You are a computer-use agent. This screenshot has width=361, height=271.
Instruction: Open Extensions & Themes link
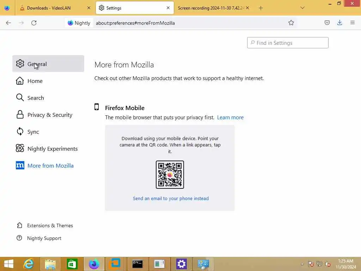(x=45, y=225)
